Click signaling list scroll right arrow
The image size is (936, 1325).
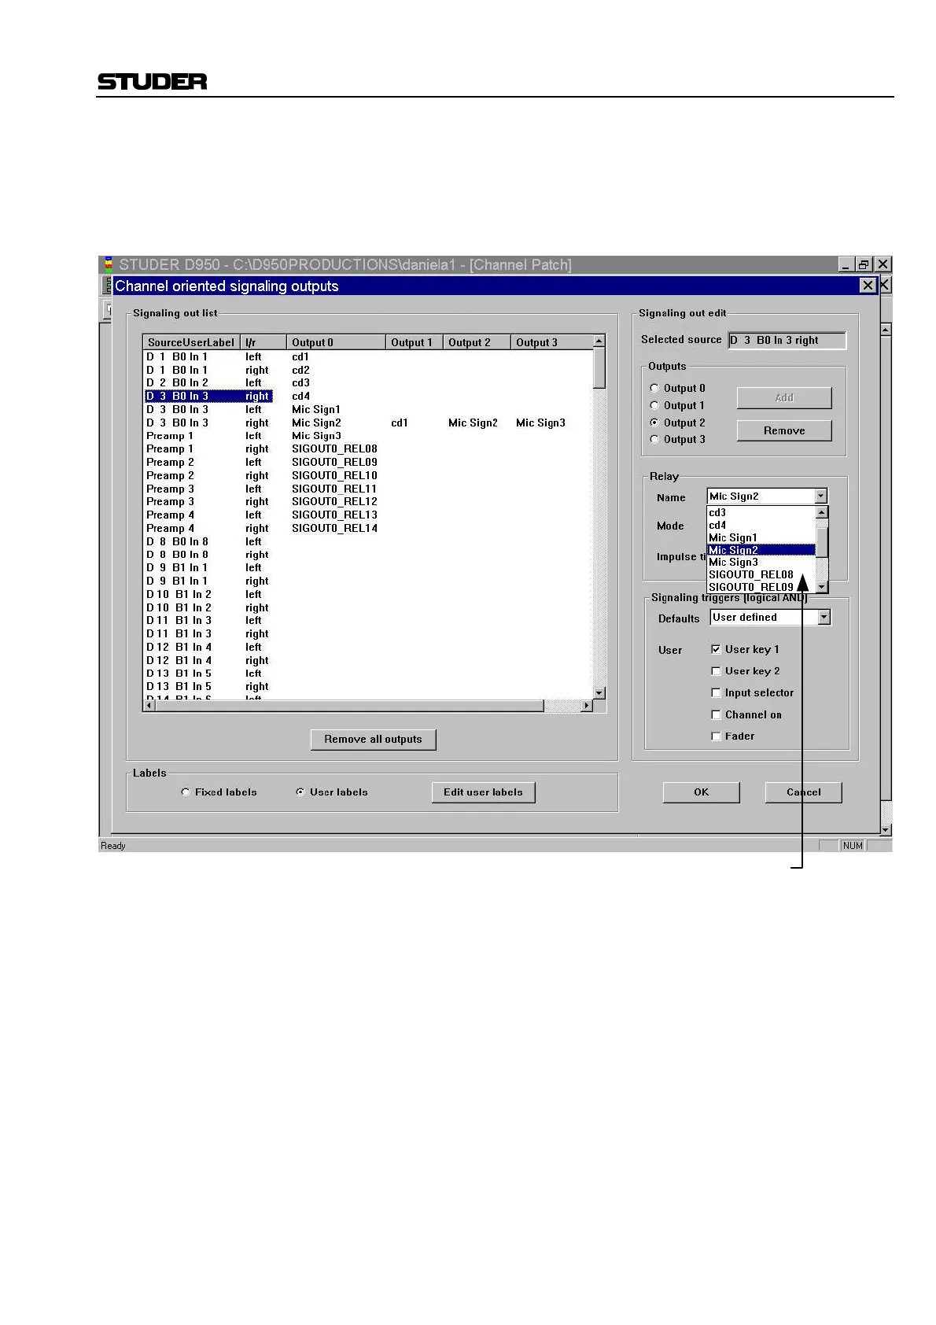pos(586,706)
